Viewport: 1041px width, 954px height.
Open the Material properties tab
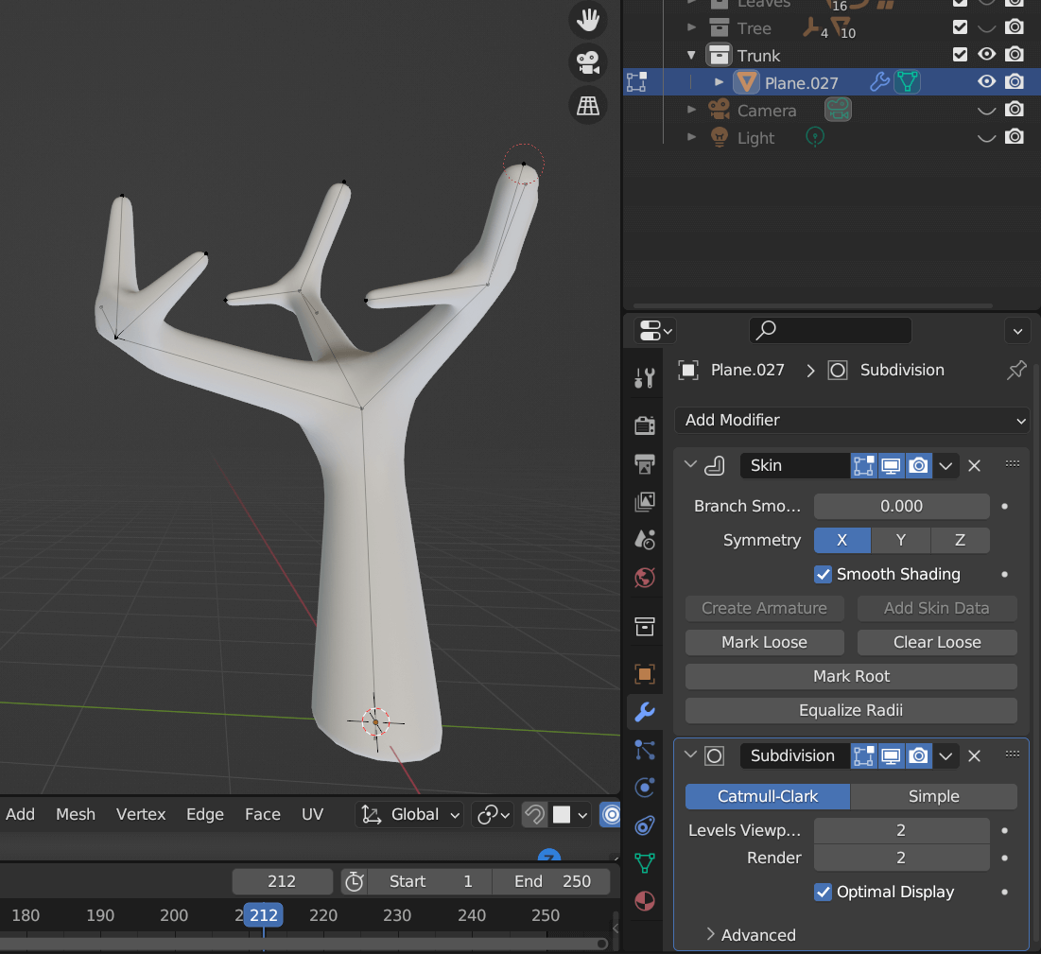point(645,901)
